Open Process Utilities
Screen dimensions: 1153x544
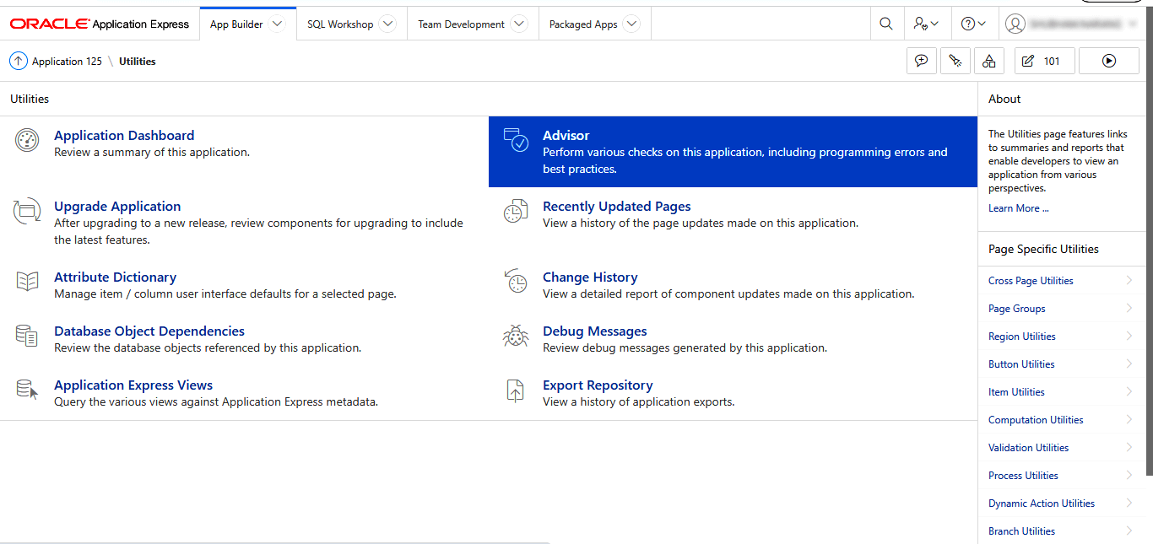click(1062, 476)
